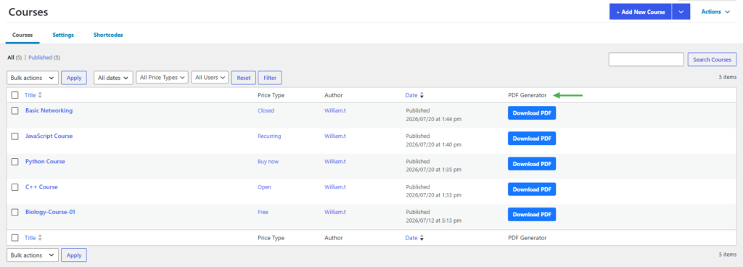The width and height of the screenshot is (743, 267).
Task: Click the Search Courses button
Action: [713, 59]
